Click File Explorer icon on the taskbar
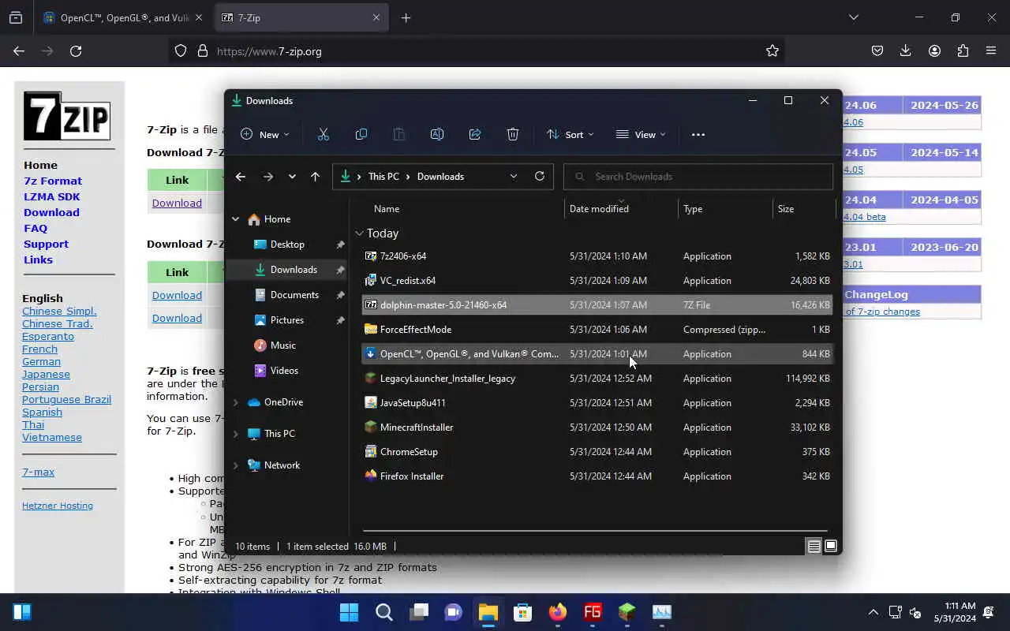The width and height of the screenshot is (1010, 631). 488,612
